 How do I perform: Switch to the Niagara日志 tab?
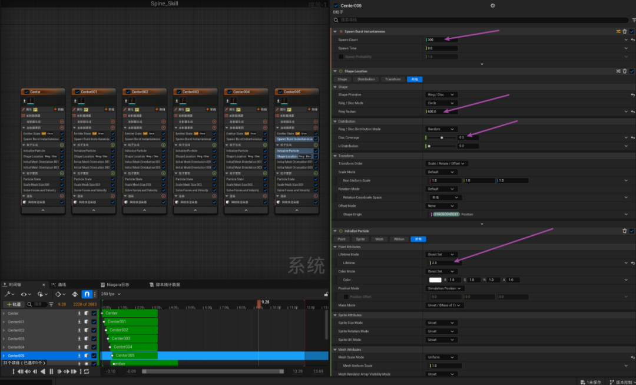click(x=115, y=285)
